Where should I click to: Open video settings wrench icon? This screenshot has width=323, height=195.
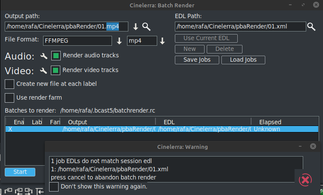43,70
